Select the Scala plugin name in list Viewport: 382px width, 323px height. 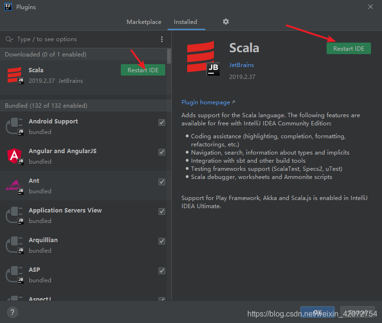[x=36, y=70]
